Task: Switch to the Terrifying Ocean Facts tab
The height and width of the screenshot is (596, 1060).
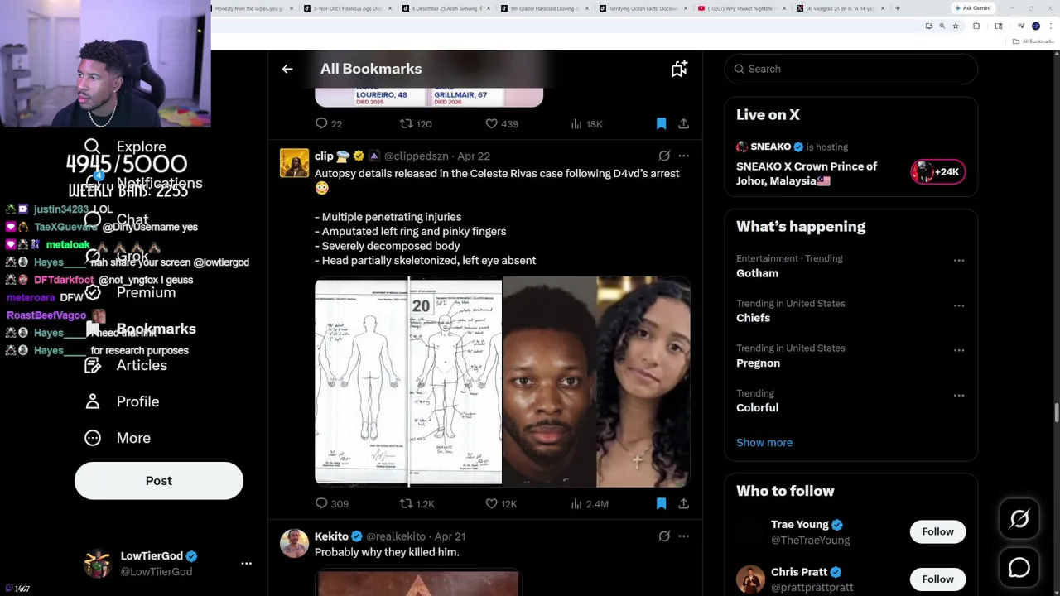Action: (642, 8)
